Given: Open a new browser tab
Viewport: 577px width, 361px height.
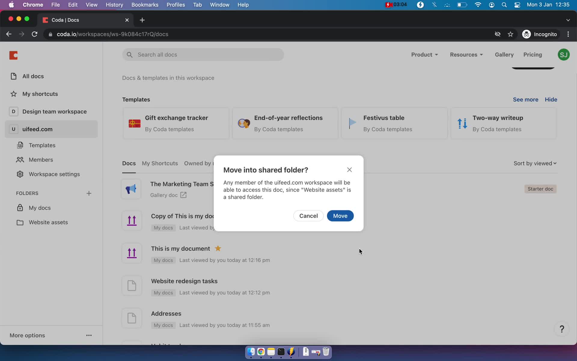Looking at the screenshot, I should (142, 20).
